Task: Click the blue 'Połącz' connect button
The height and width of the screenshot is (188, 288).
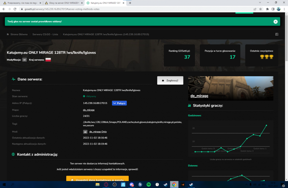Action: tap(119, 103)
